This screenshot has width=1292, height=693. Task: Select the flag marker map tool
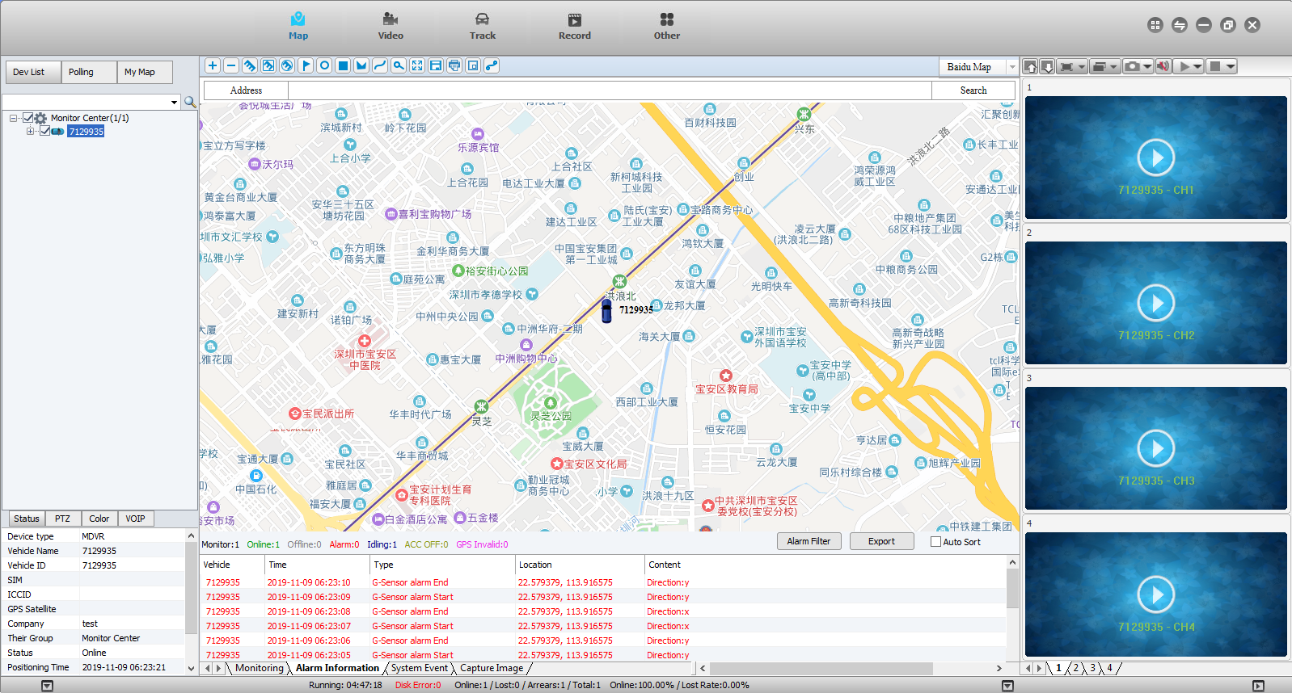pyautogui.click(x=306, y=66)
